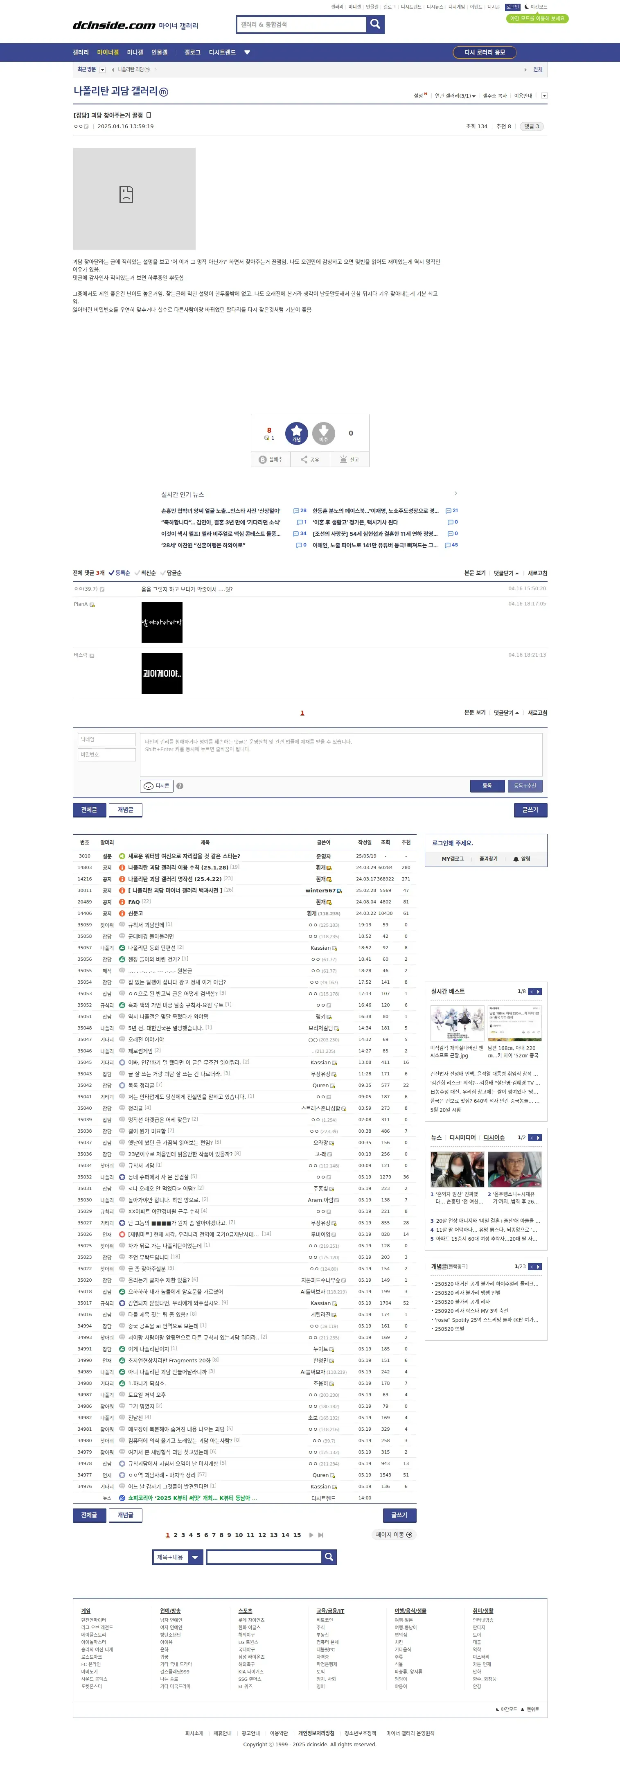Image resolution: width=620 pixels, height=1768 pixels.
Task: Open the 미니갤 navigation tab
Action: [135, 52]
